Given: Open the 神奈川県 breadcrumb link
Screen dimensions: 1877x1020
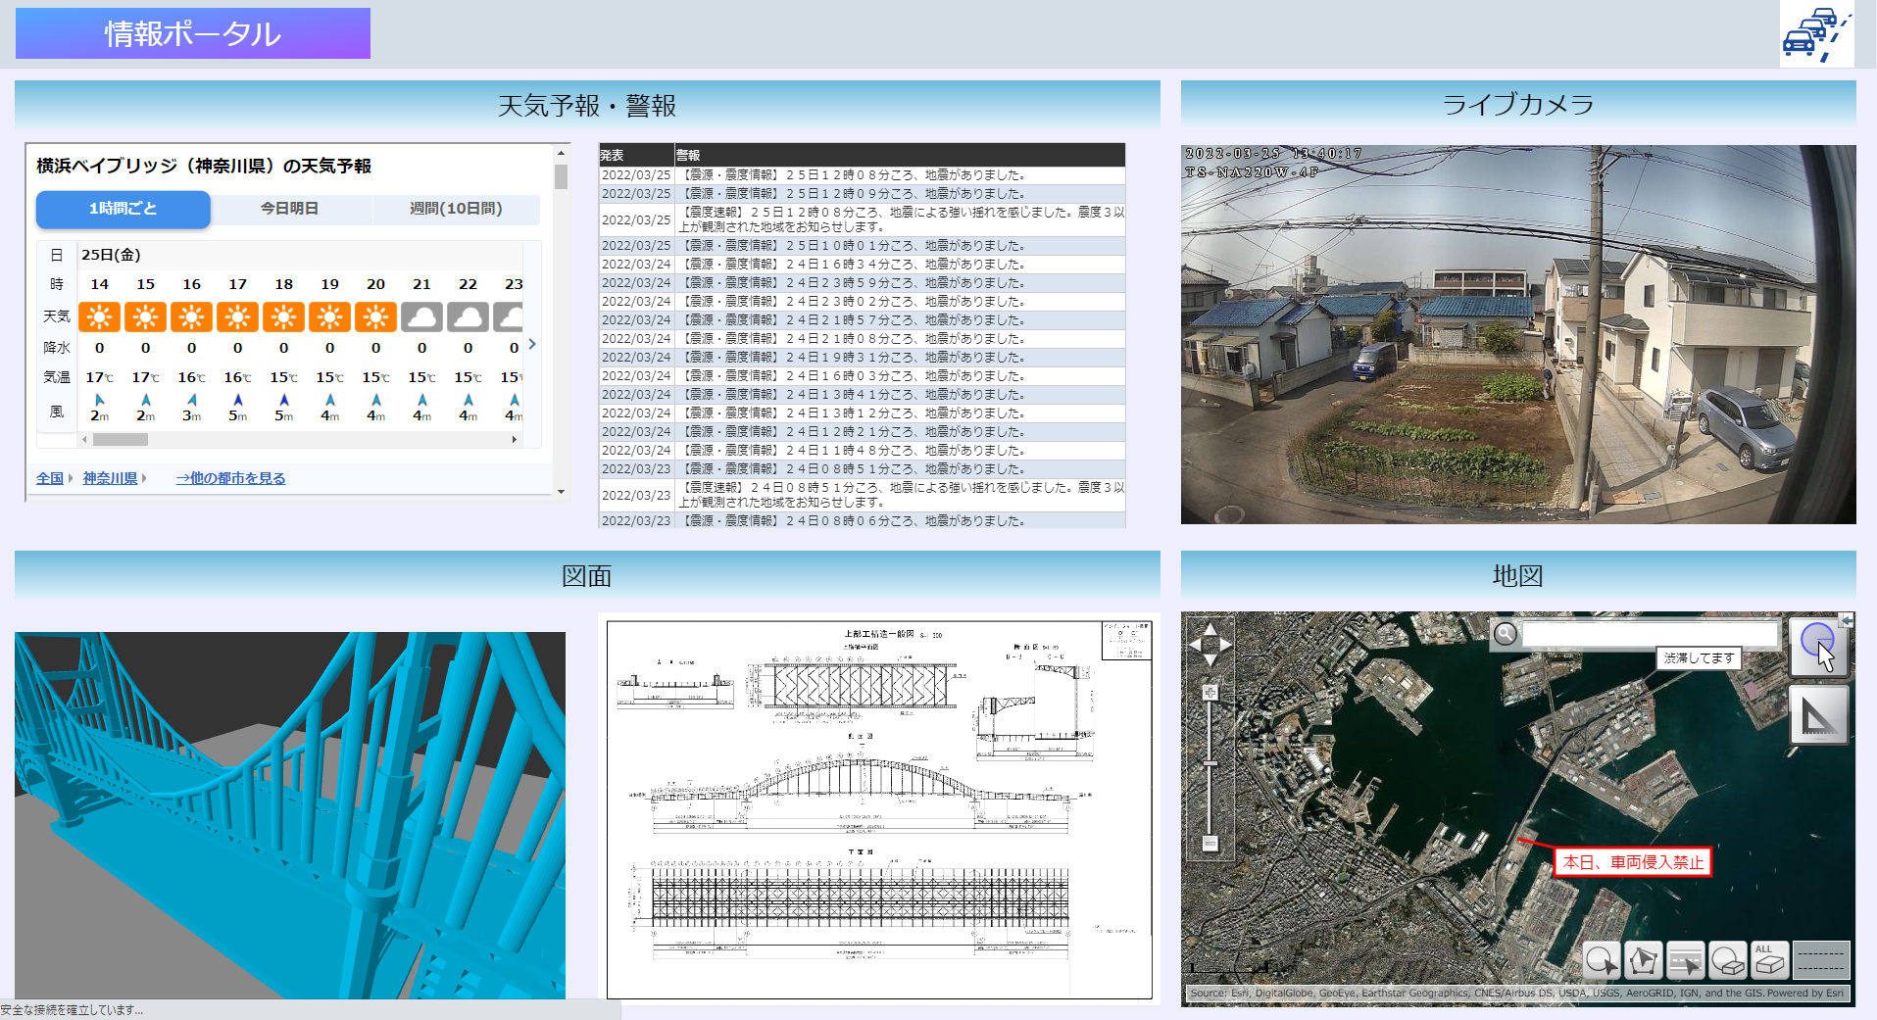Looking at the screenshot, I should click(x=110, y=478).
